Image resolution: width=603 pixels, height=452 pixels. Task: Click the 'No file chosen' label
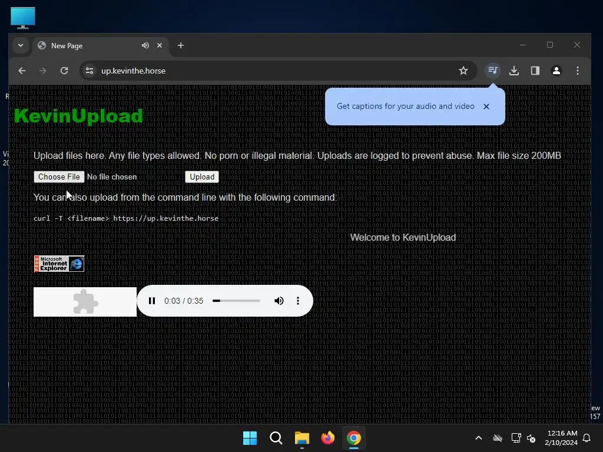tap(112, 177)
